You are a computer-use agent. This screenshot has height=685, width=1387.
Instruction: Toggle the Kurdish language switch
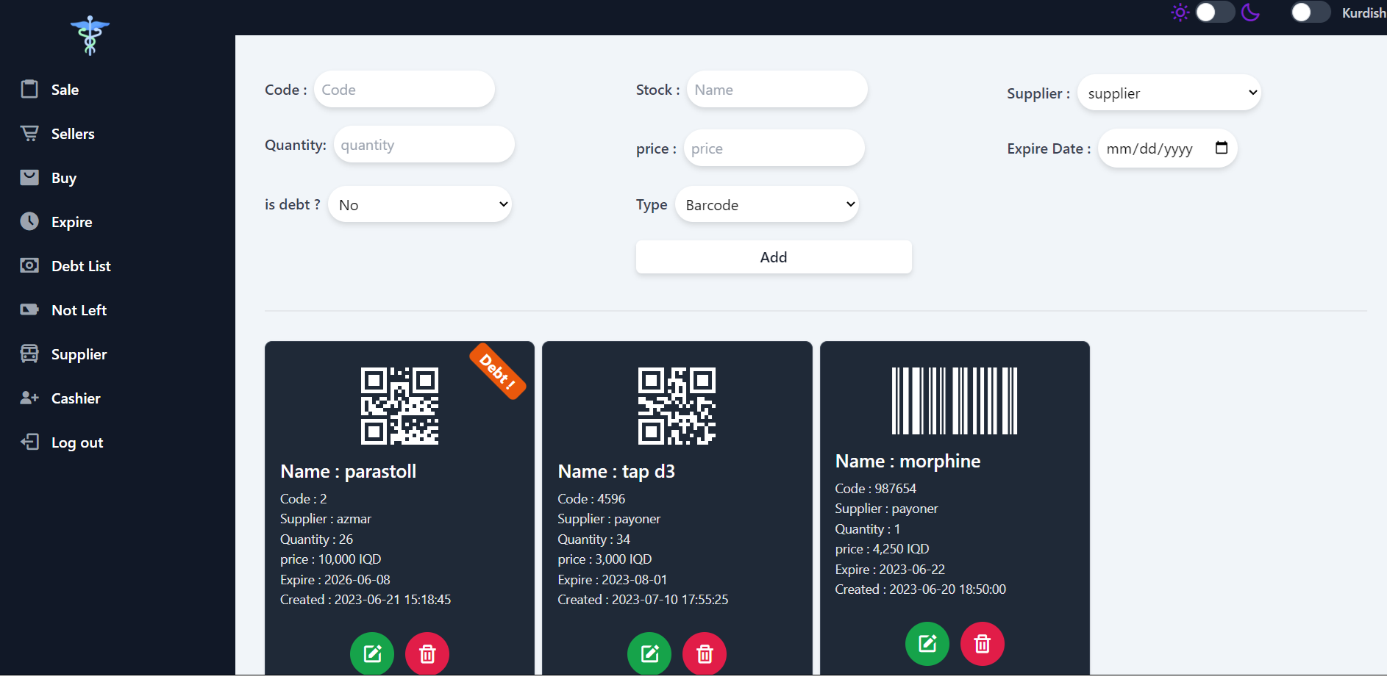(x=1311, y=12)
